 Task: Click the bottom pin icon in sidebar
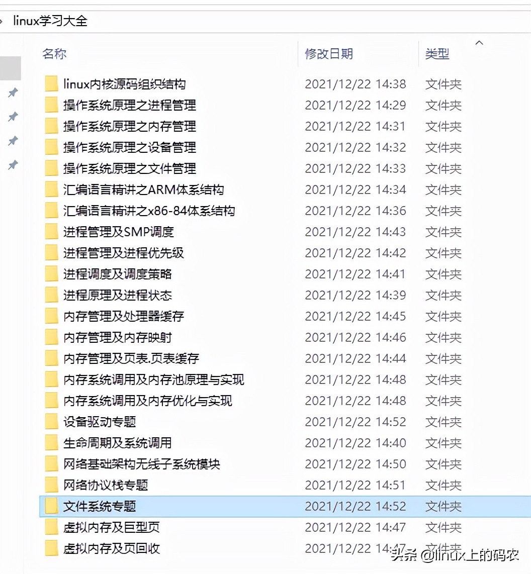[13, 165]
